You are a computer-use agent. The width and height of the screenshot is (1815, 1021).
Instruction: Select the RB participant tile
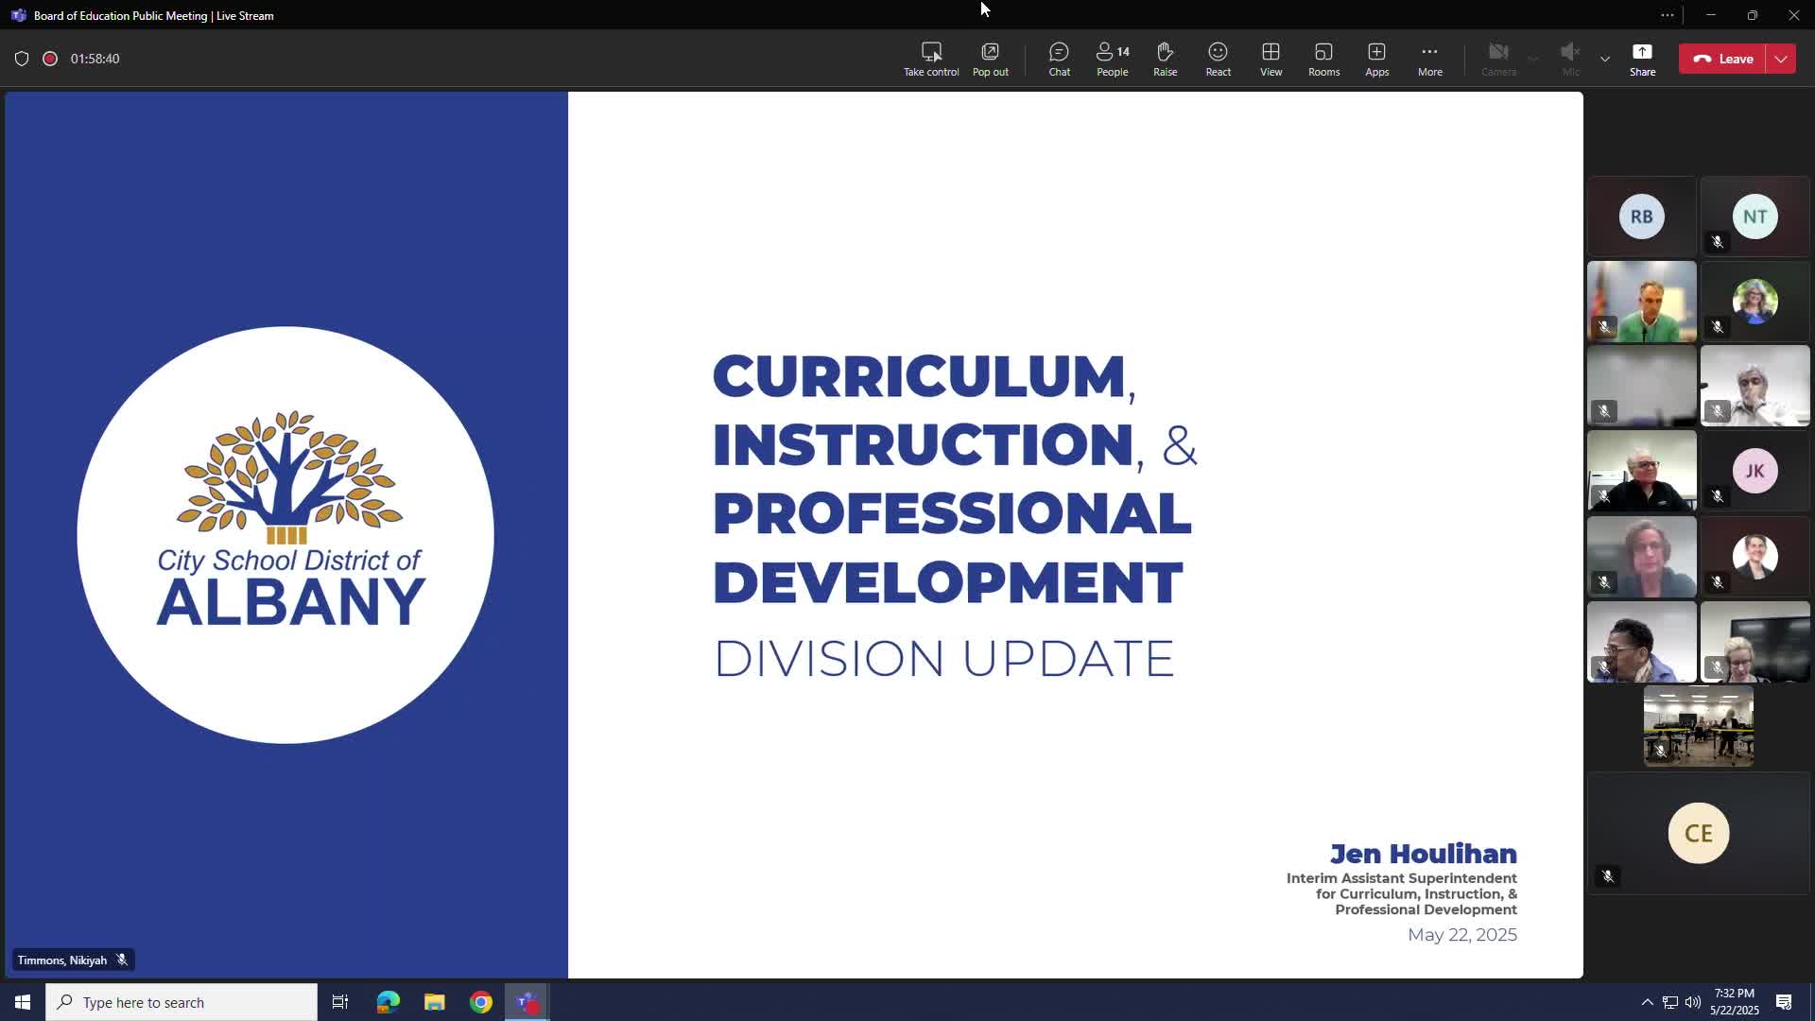1641,216
